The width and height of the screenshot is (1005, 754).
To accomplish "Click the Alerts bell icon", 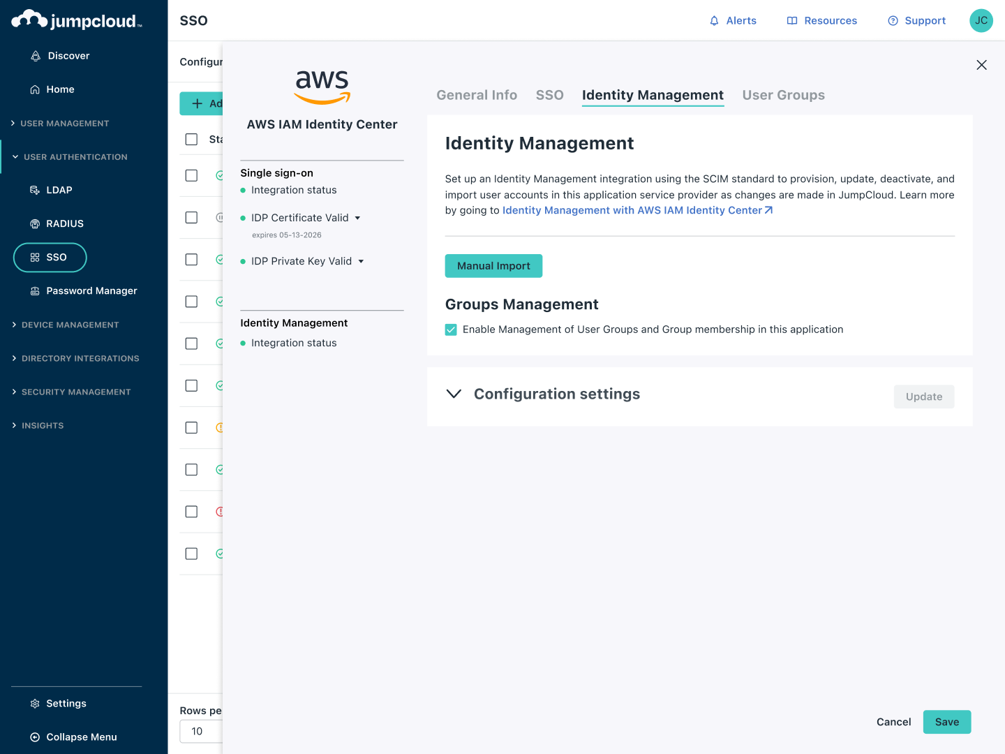I will (x=713, y=20).
